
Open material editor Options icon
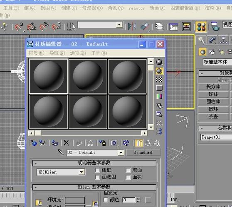tap(159, 114)
